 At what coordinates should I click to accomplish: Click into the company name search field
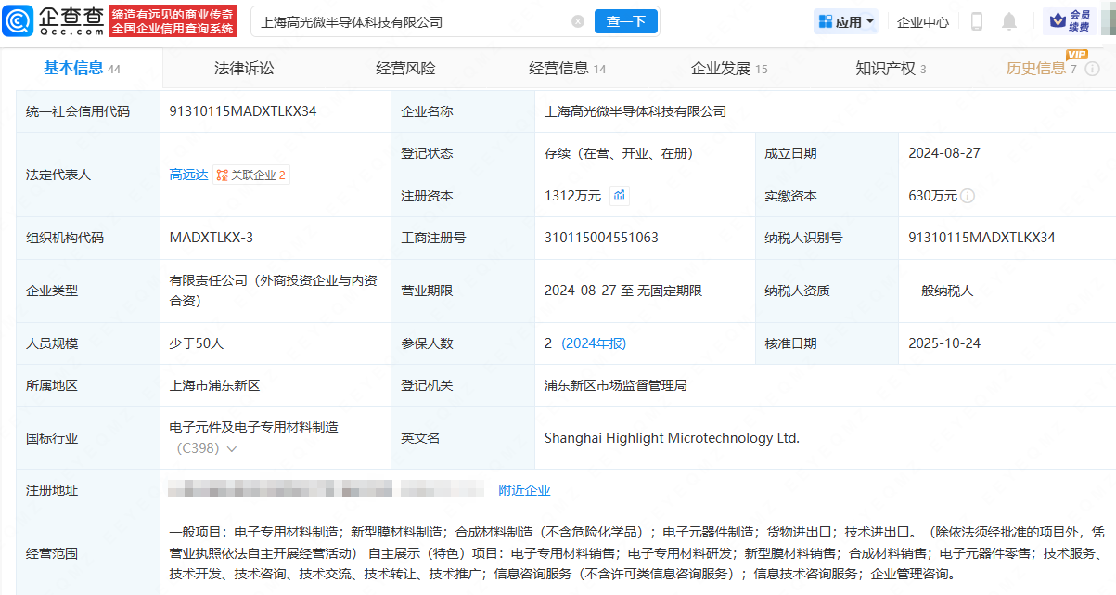point(408,21)
